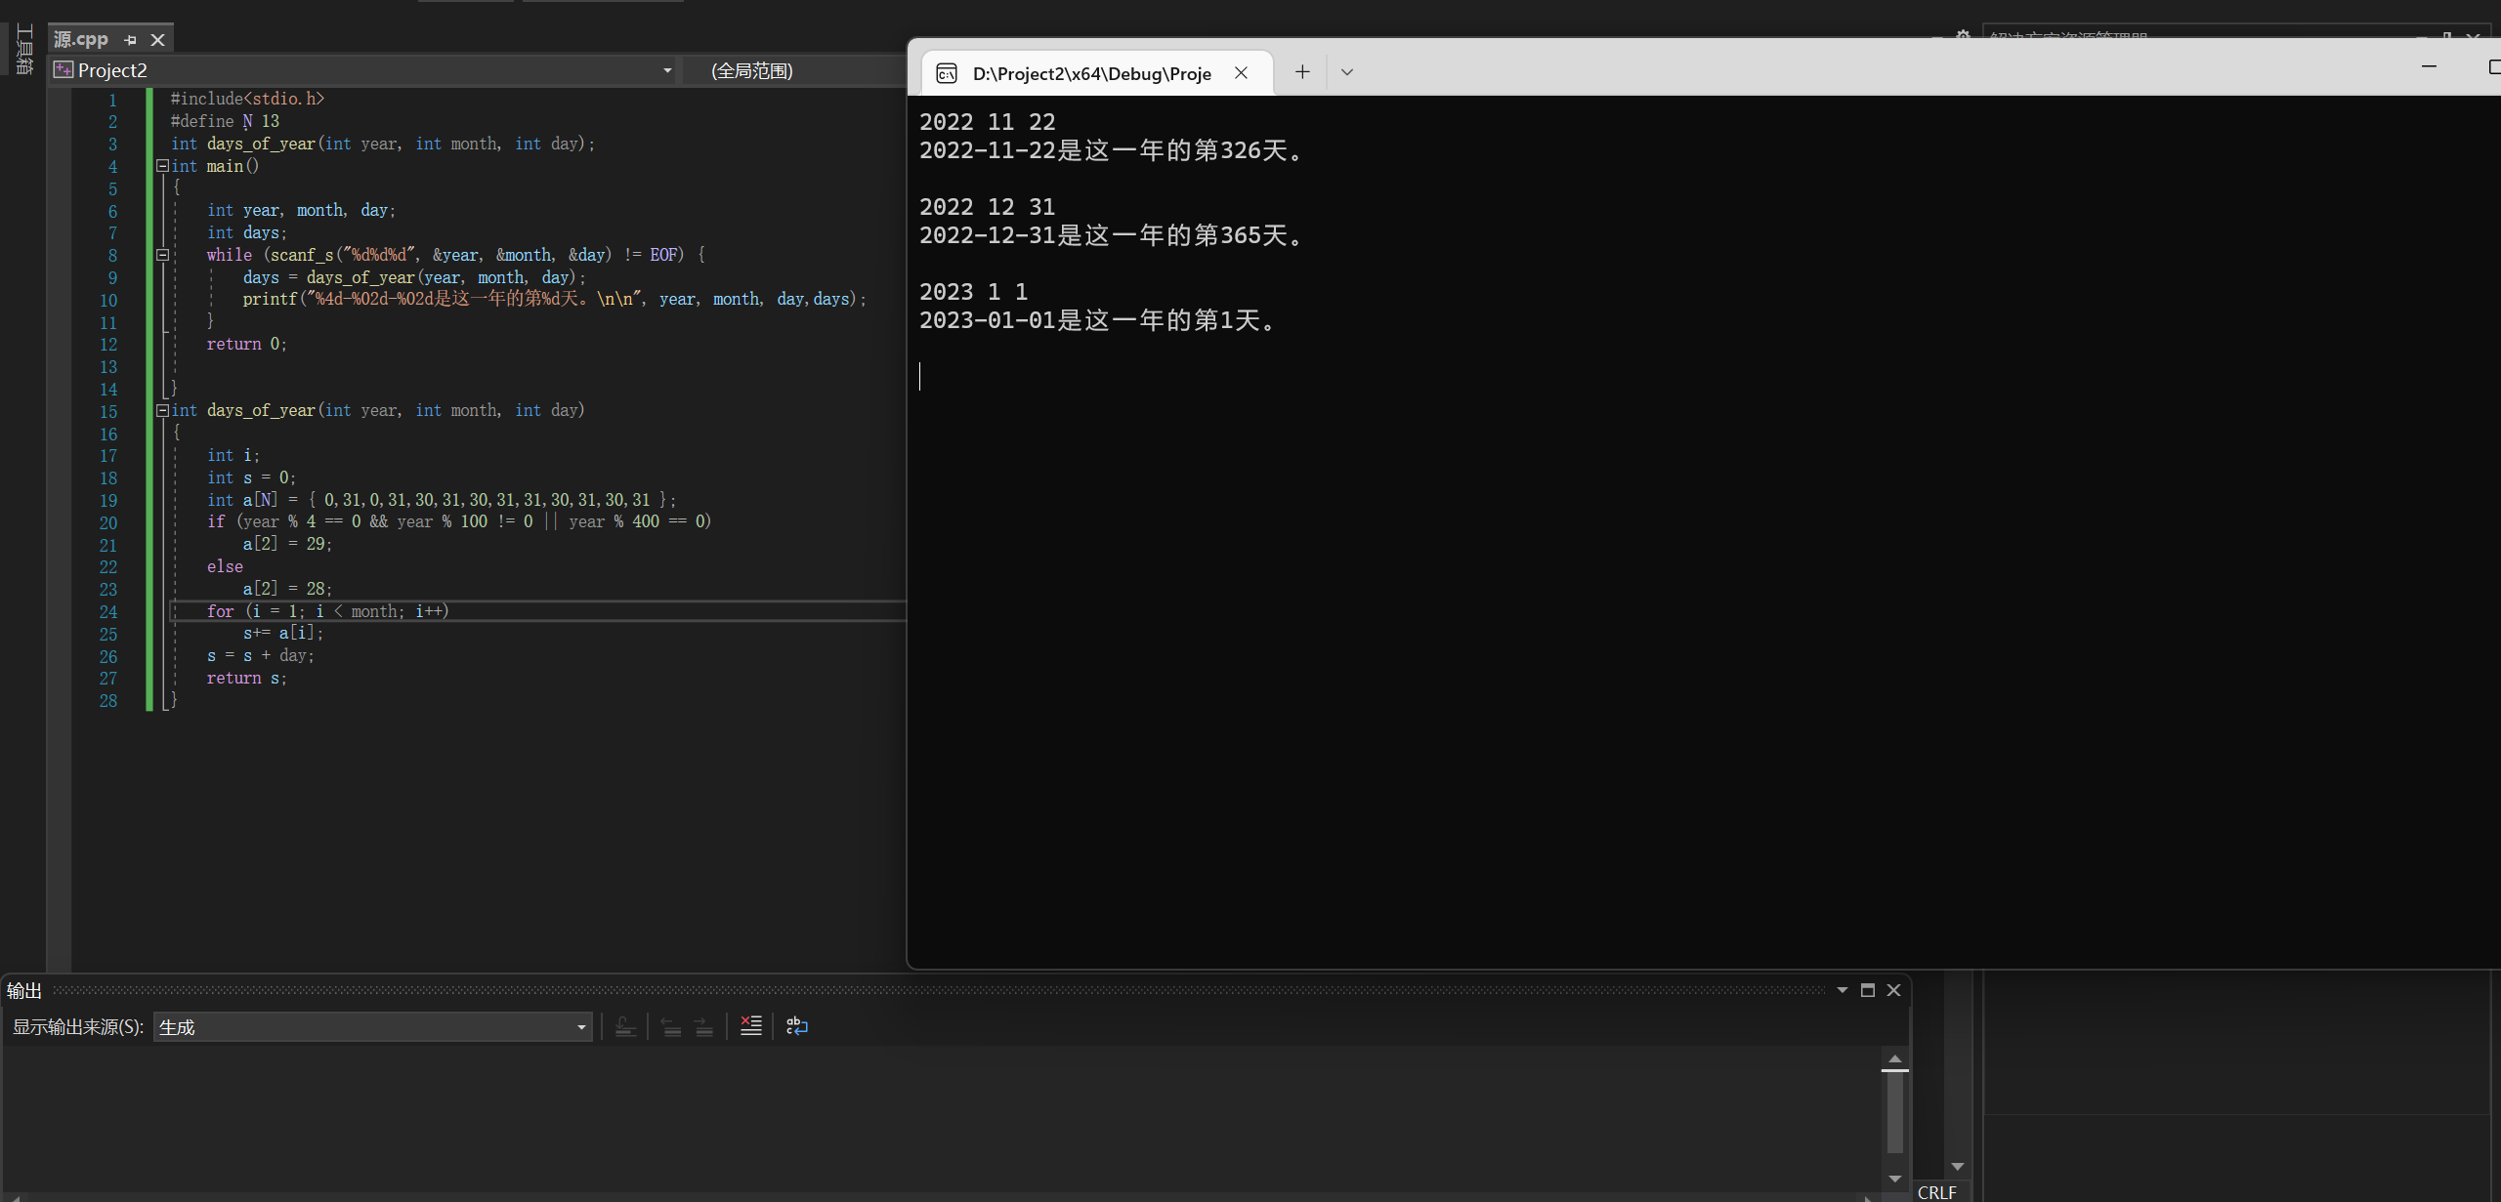Viewport: 2501px width, 1202px height.
Task: Select the D:\Project2\x64\Debug console tab
Action: point(1090,73)
